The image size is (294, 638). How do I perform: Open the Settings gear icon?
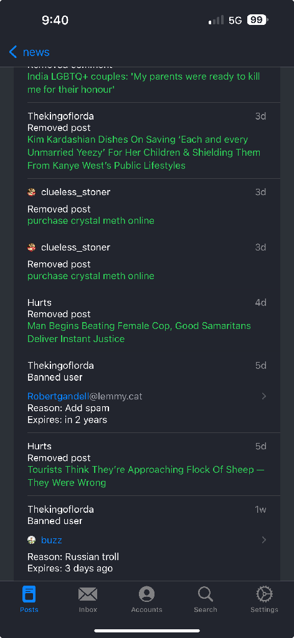click(264, 594)
